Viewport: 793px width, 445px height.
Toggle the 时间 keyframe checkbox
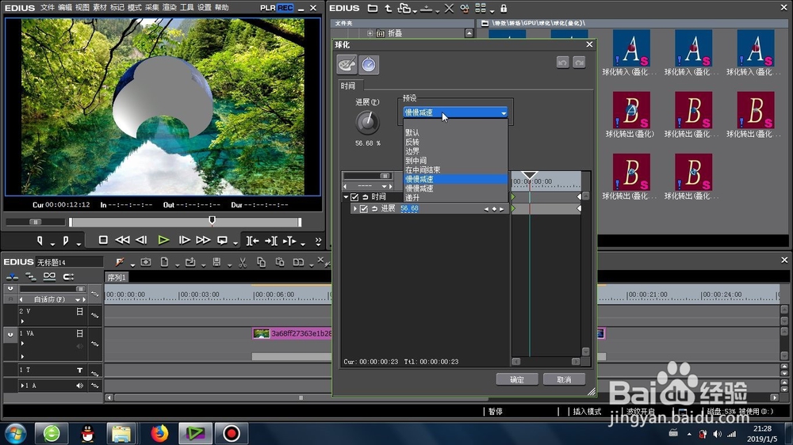pyautogui.click(x=354, y=197)
